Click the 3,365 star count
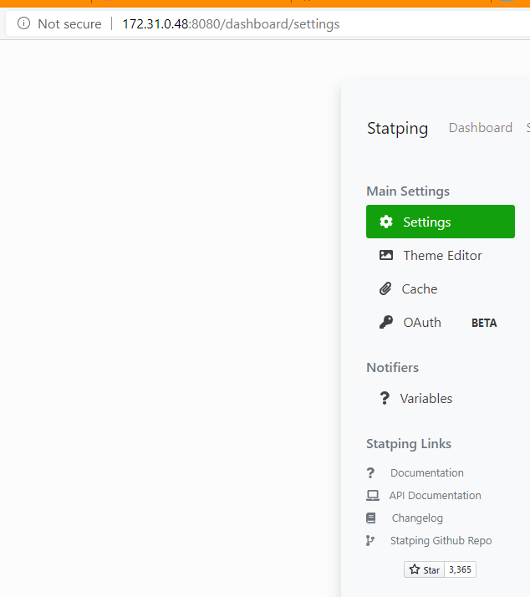 461,569
